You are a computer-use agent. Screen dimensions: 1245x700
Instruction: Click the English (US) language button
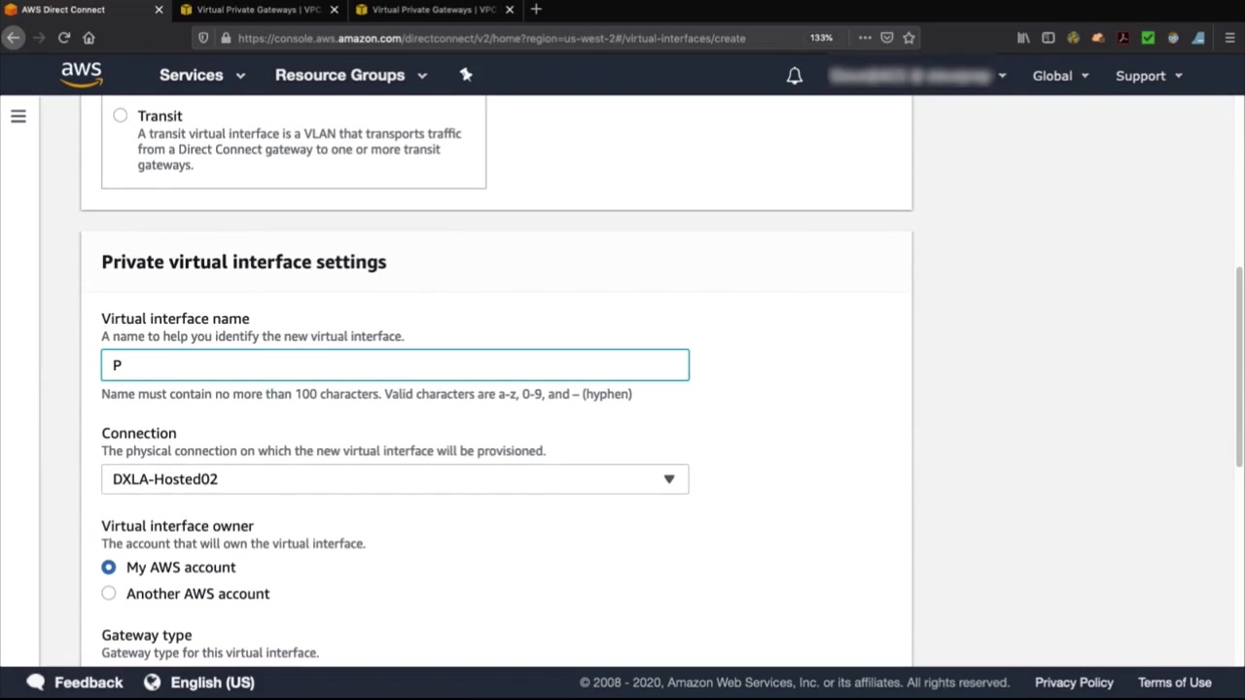point(212,682)
